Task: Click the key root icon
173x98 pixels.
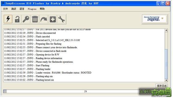Action: tap(26, 19)
